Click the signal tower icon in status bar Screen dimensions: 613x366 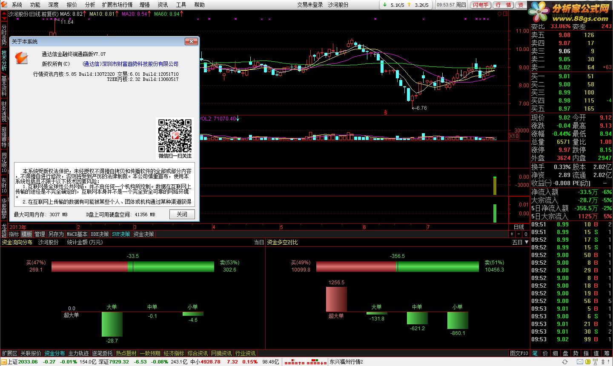click(x=596, y=362)
